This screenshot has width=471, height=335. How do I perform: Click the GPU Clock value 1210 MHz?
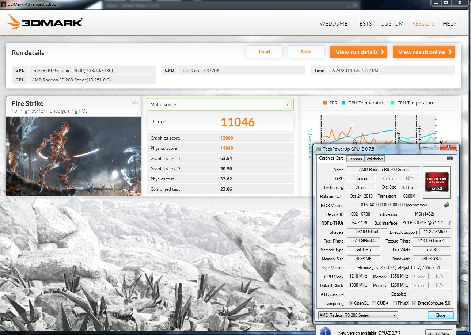pos(358,276)
